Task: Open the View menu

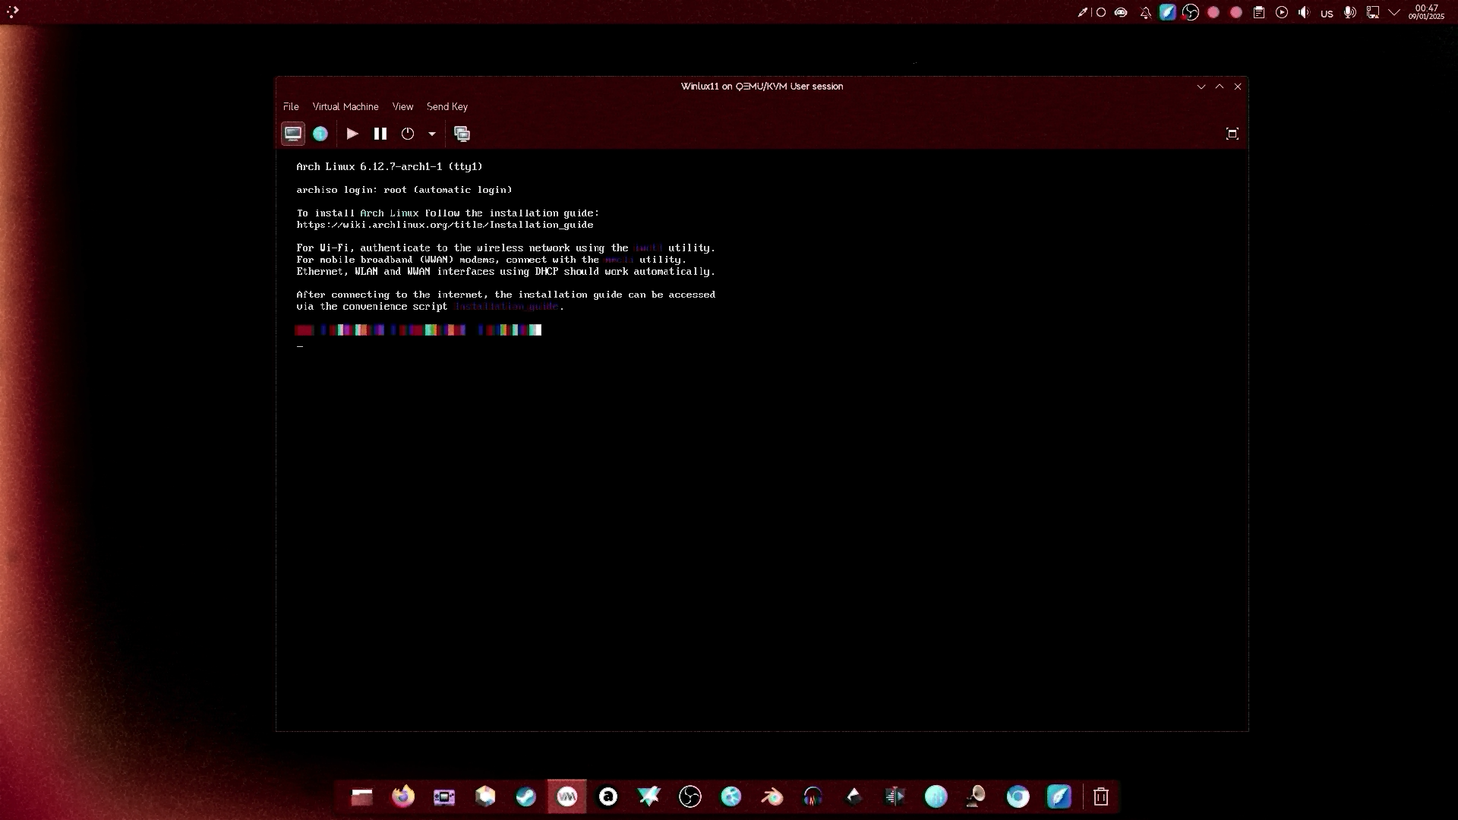Action: click(402, 107)
